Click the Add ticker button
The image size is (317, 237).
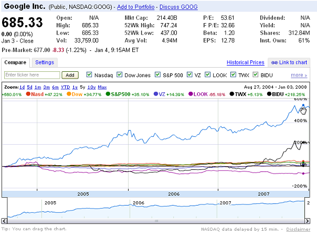(70, 75)
